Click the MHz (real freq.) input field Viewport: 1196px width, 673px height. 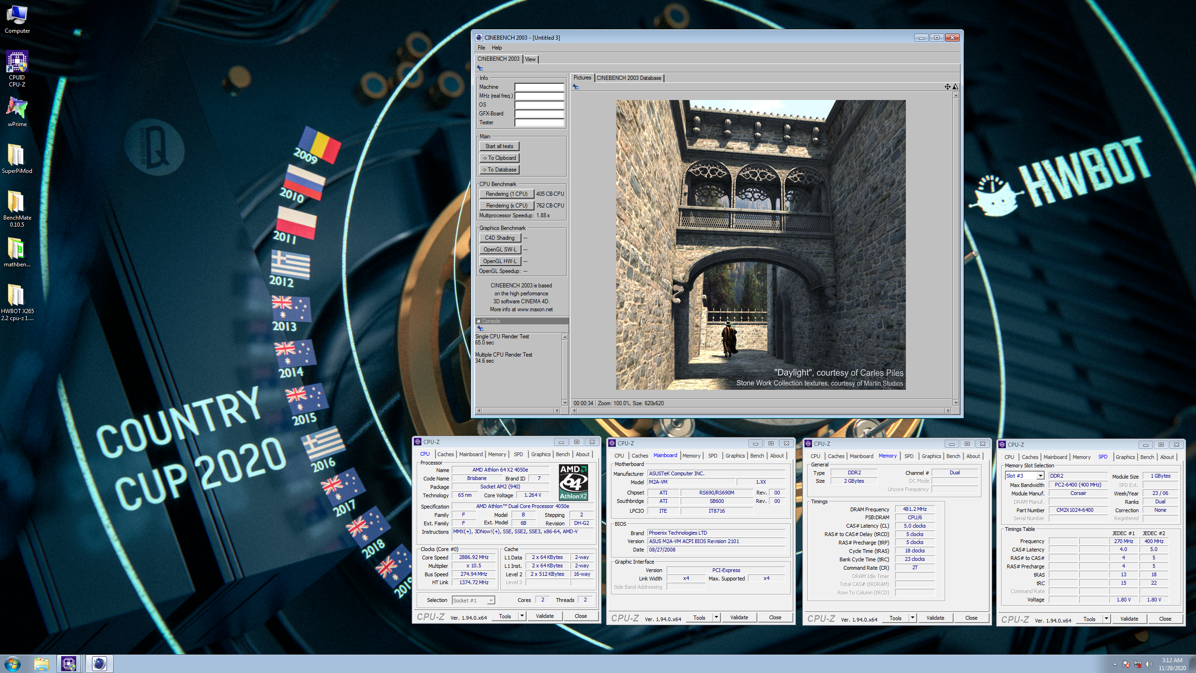click(539, 96)
